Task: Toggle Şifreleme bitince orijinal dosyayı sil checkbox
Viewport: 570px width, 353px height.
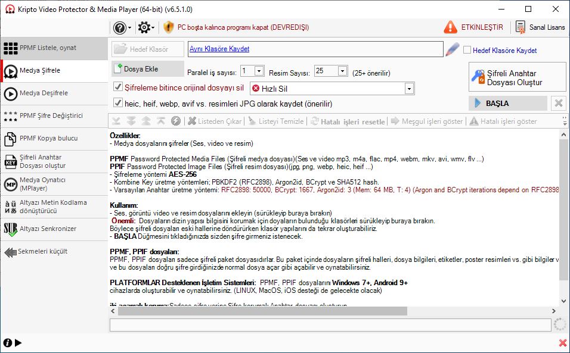Action: coord(118,87)
